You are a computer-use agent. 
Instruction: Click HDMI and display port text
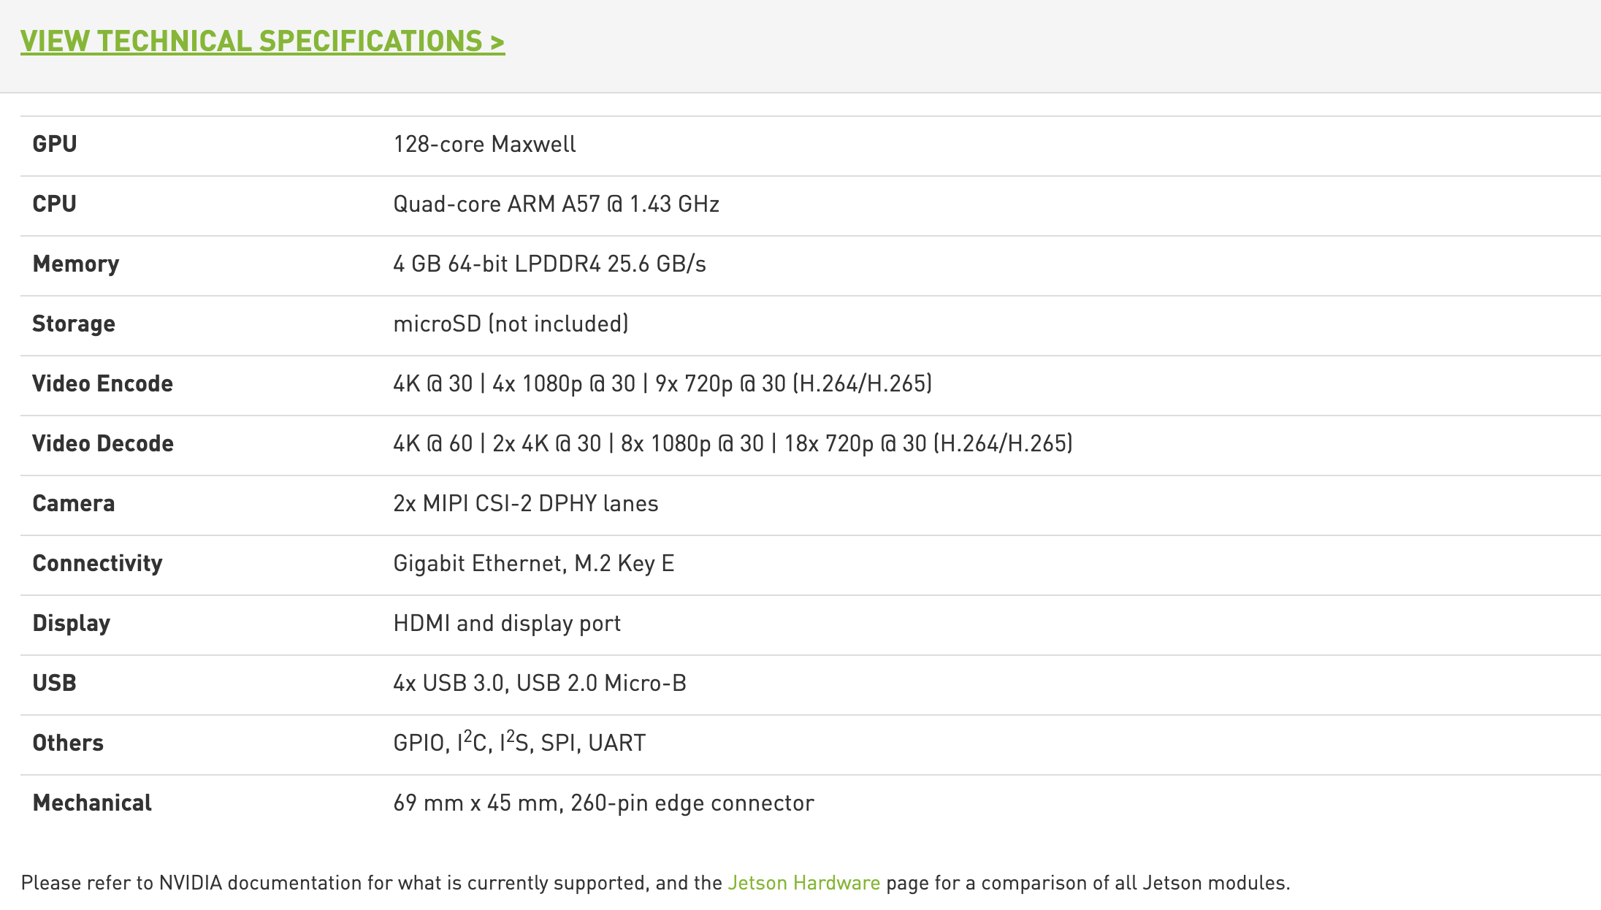coord(507,623)
